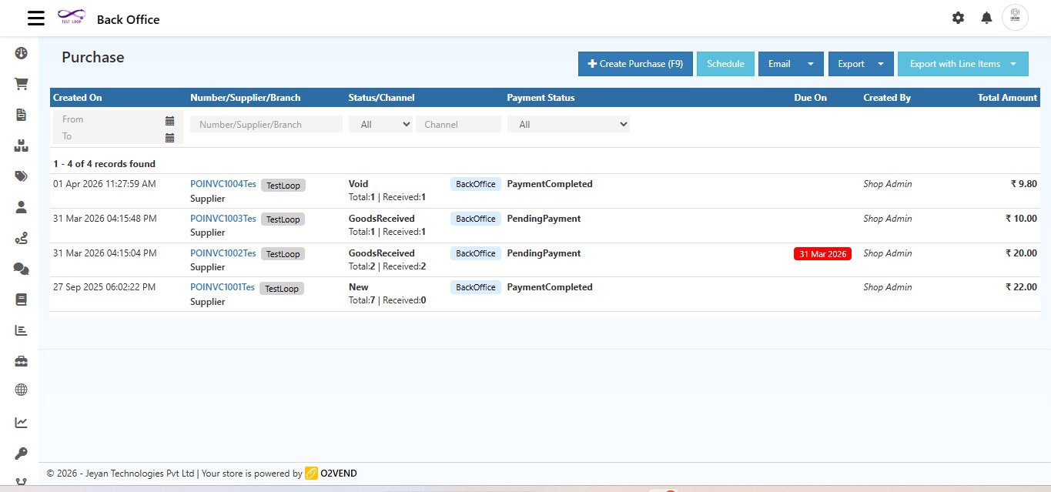Open the calendar picker beside the From field
Viewport: 1051px width, 492px height.
pyautogui.click(x=170, y=120)
